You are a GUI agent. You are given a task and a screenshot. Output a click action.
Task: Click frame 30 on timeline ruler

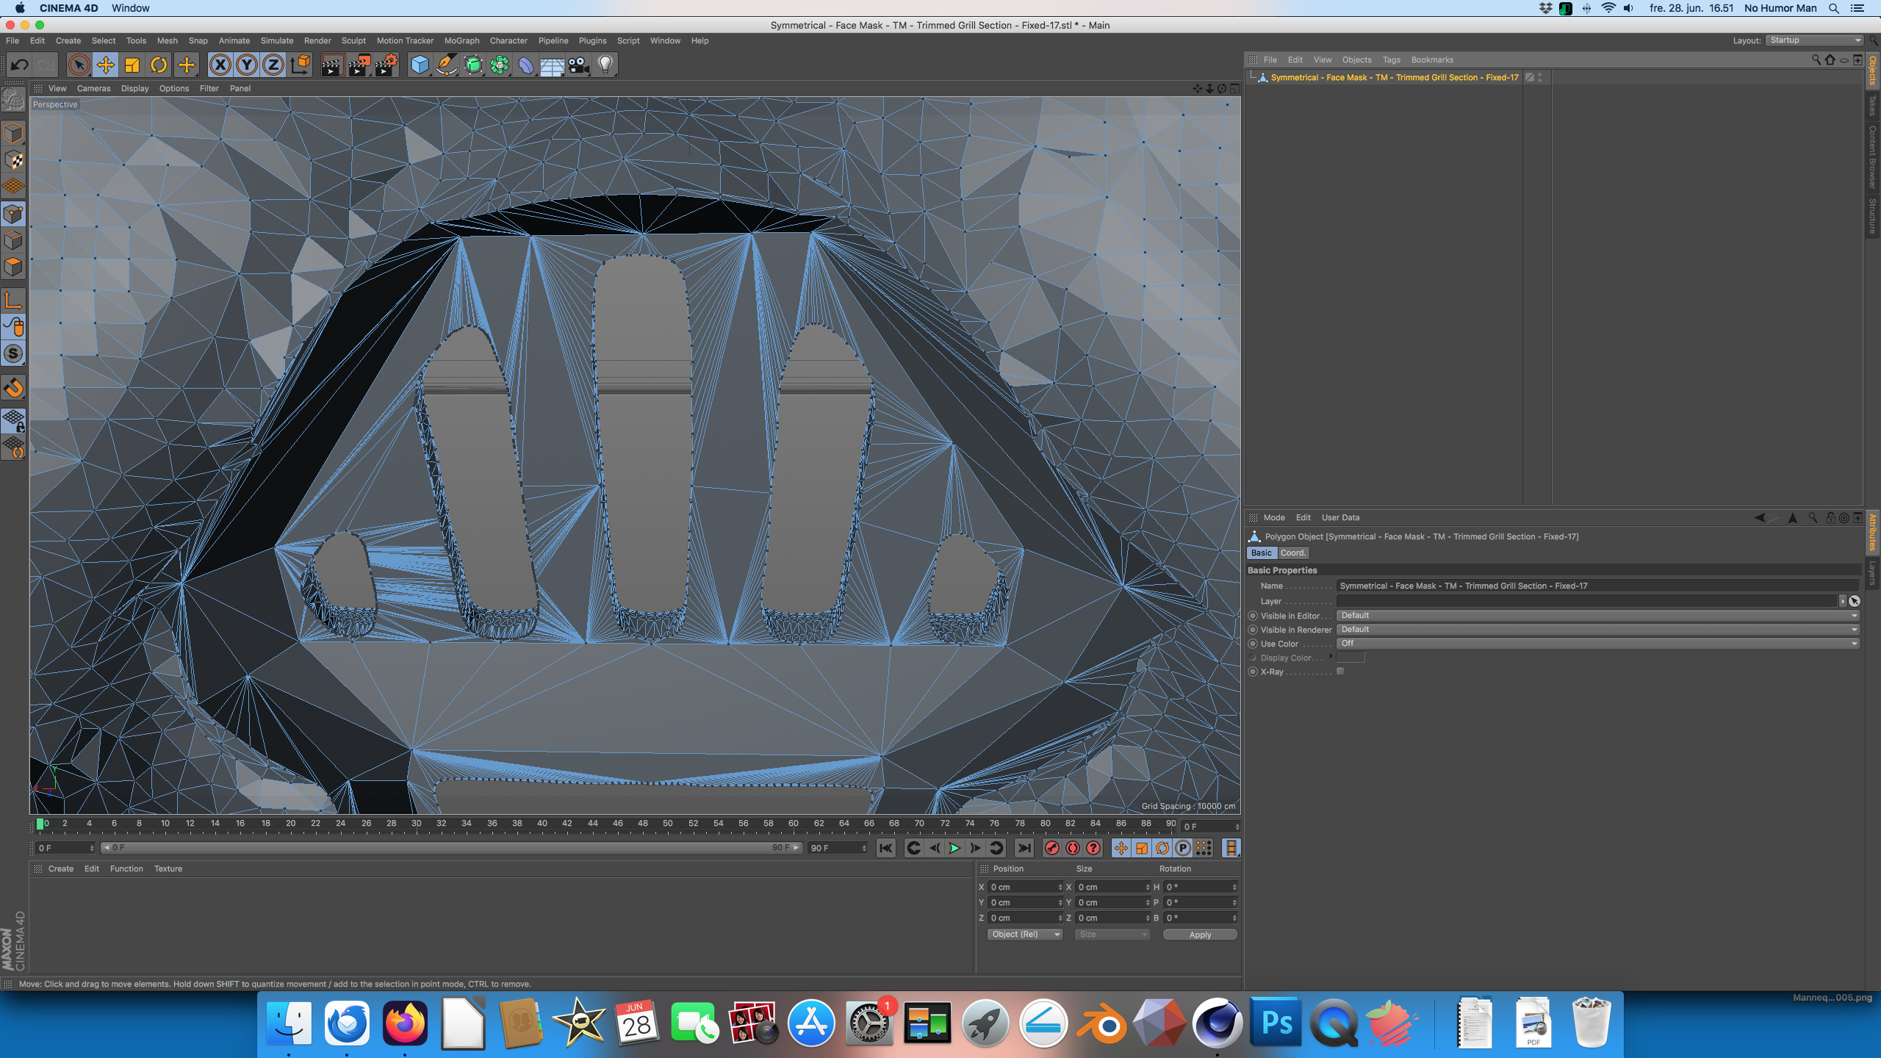coord(416,824)
